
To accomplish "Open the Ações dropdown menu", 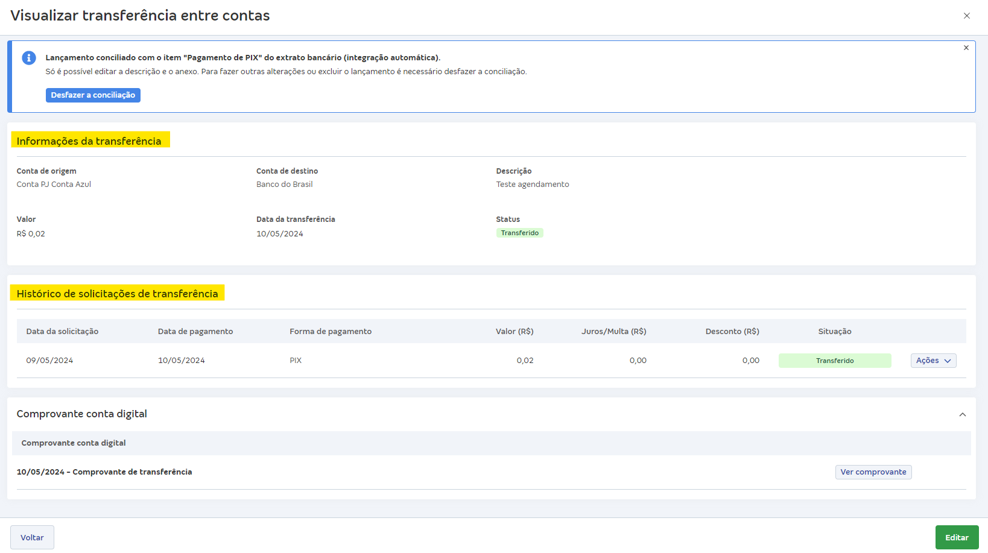I will (x=933, y=361).
